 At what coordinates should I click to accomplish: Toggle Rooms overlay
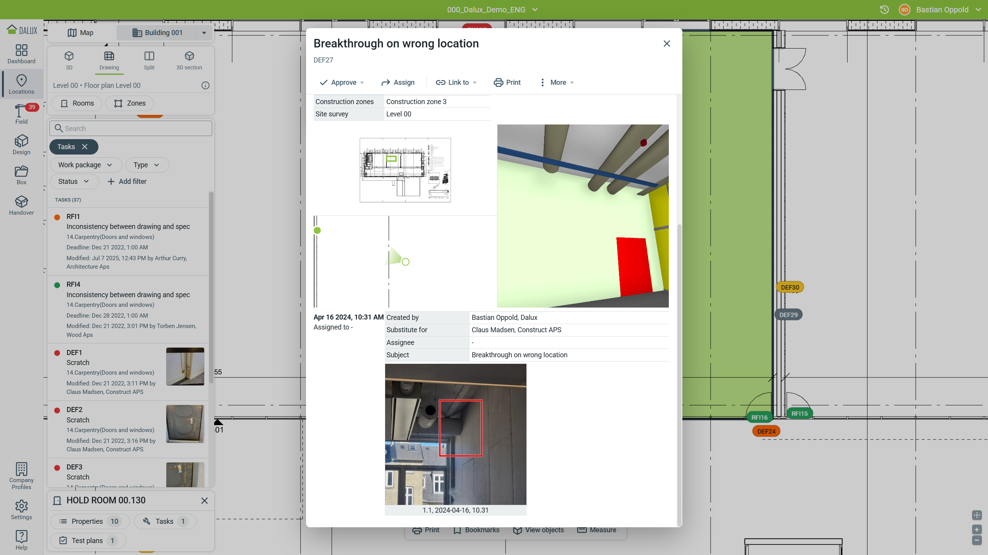77,103
